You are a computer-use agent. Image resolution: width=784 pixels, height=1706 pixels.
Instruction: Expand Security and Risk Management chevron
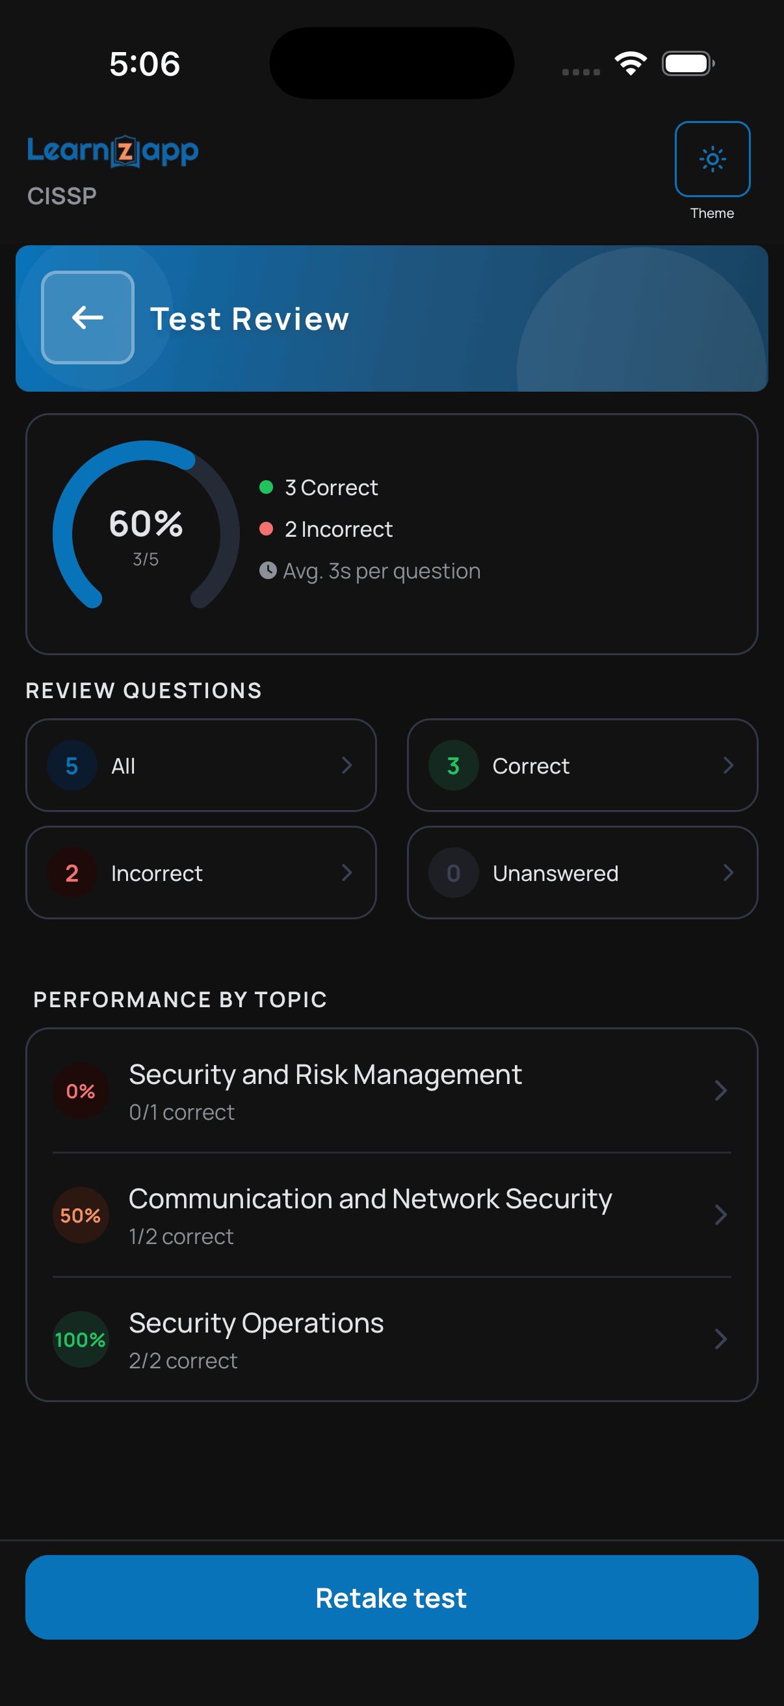[x=720, y=1090]
